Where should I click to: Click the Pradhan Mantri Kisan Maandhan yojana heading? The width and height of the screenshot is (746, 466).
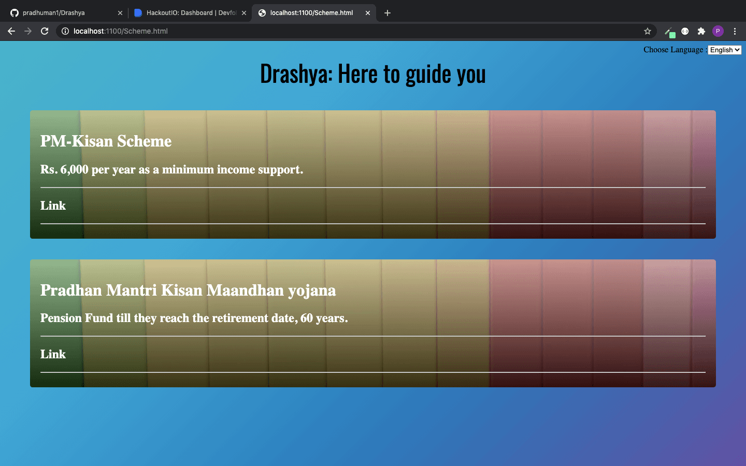pyautogui.click(x=188, y=290)
